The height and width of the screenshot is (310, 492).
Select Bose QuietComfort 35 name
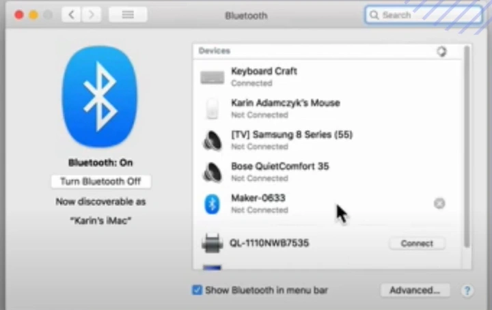click(x=280, y=166)
